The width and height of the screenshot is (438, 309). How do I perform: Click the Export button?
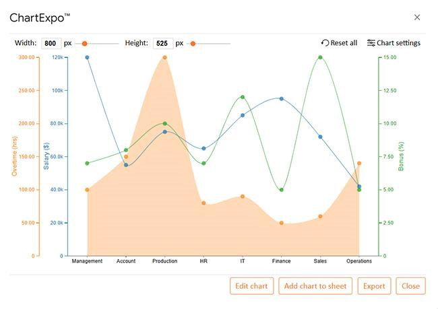[x=374, y=286]
